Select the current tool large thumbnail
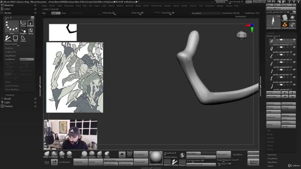The image size is (301, 169). [274, 22]
